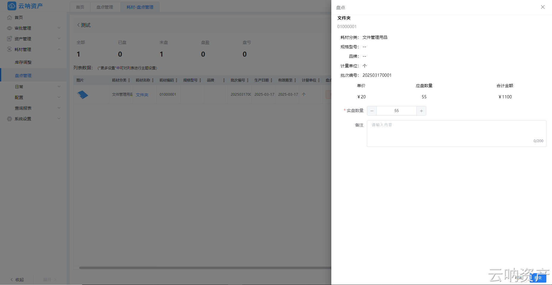Image resolution: width=552 pixels, height=285 pixels.
Task: Open the 文件夹 consumable link
Action: tap(142, 95)
